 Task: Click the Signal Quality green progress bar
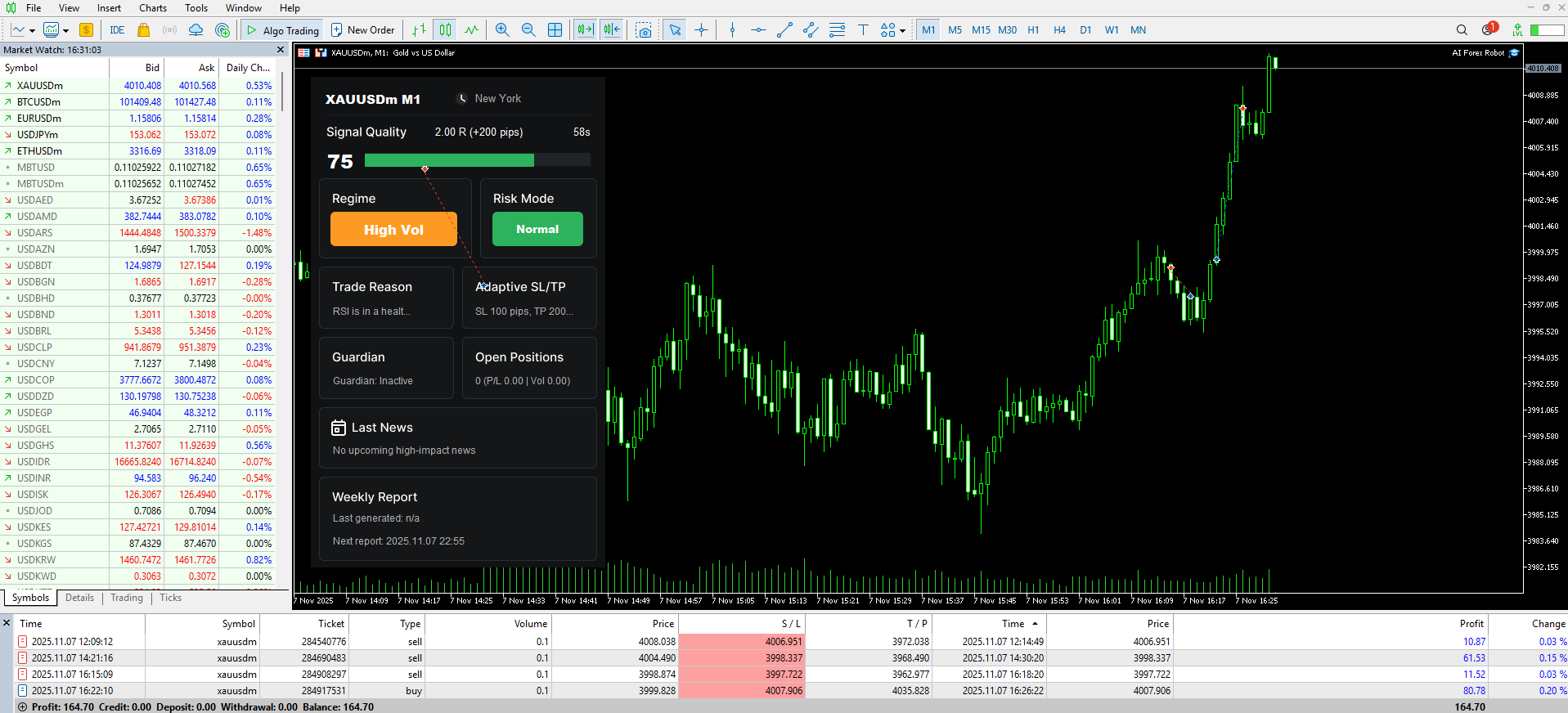449,161
